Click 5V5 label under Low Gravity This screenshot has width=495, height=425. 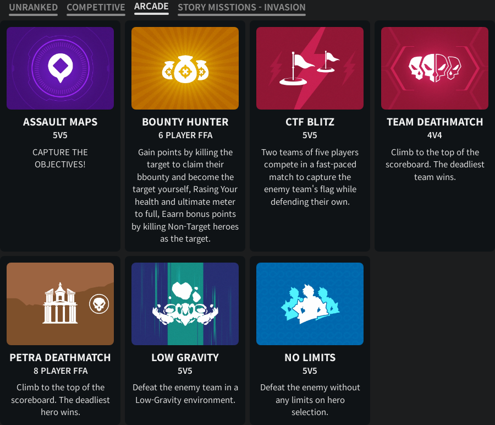pos(185,370)
